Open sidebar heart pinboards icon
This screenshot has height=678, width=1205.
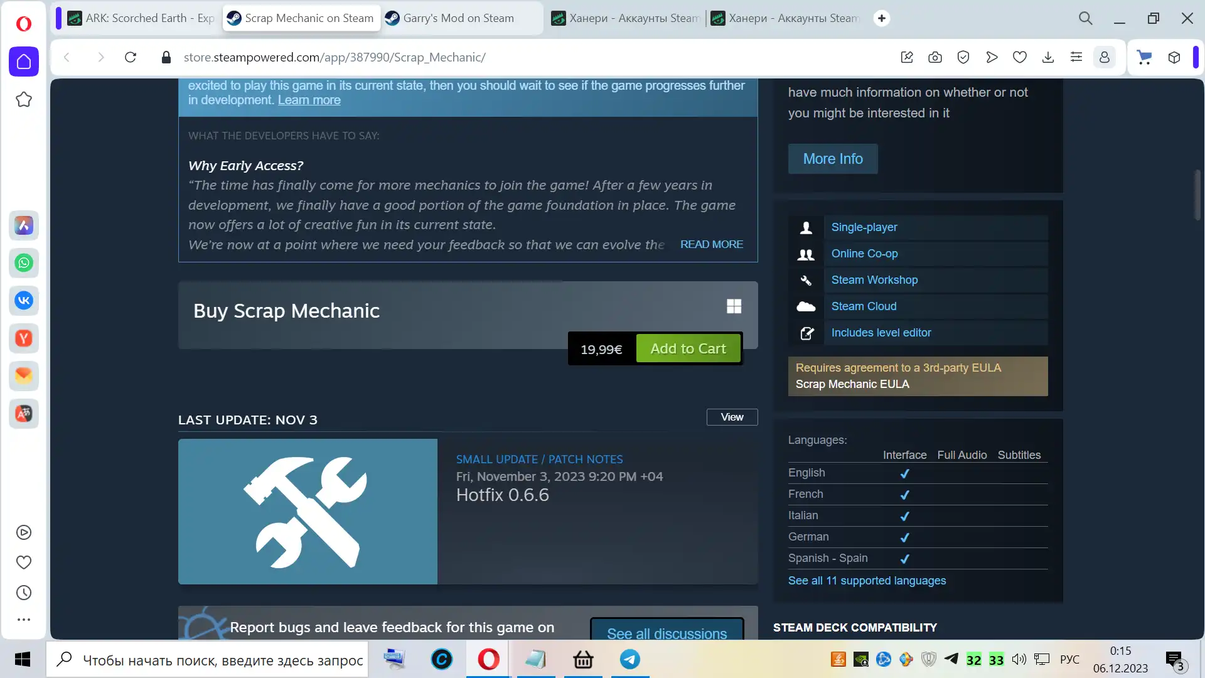24,562
